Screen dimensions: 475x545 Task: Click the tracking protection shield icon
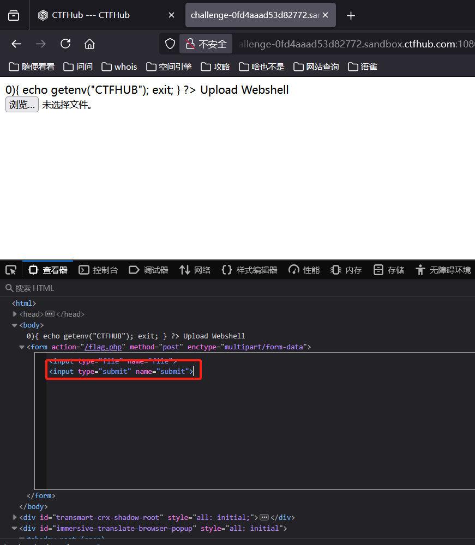click(x=170, y=44)
